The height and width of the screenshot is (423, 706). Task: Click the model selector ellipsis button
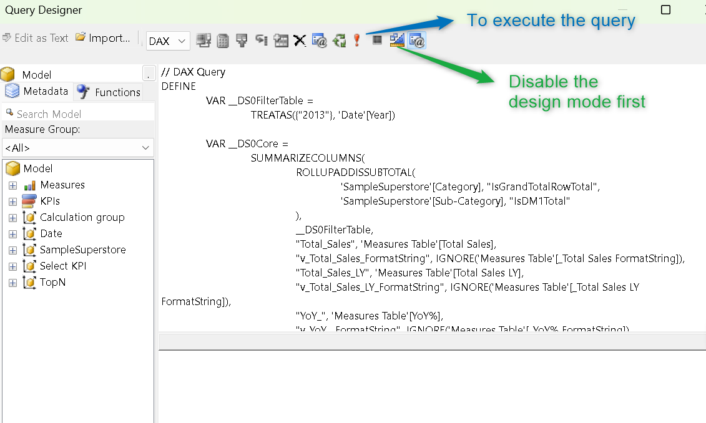[x=148, y=74]
